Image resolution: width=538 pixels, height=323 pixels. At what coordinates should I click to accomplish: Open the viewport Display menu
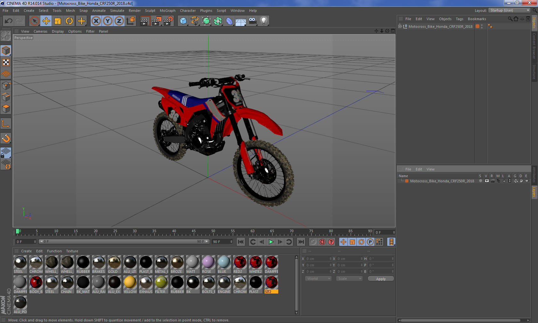[58, 31]
